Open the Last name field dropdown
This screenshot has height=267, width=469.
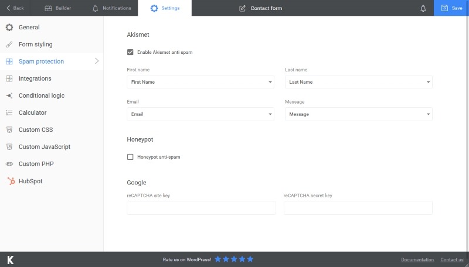358,82
